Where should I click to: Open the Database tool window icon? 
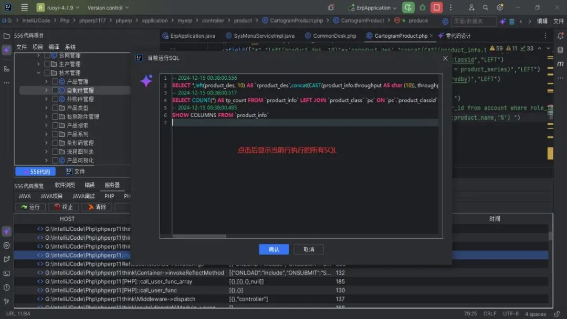point(560,50)
